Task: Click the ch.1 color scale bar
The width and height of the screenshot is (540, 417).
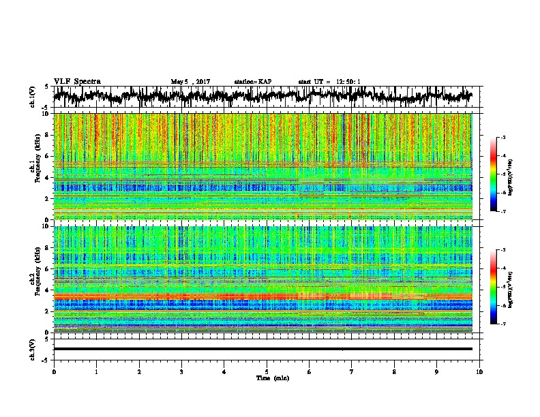Action: [493, 174]
